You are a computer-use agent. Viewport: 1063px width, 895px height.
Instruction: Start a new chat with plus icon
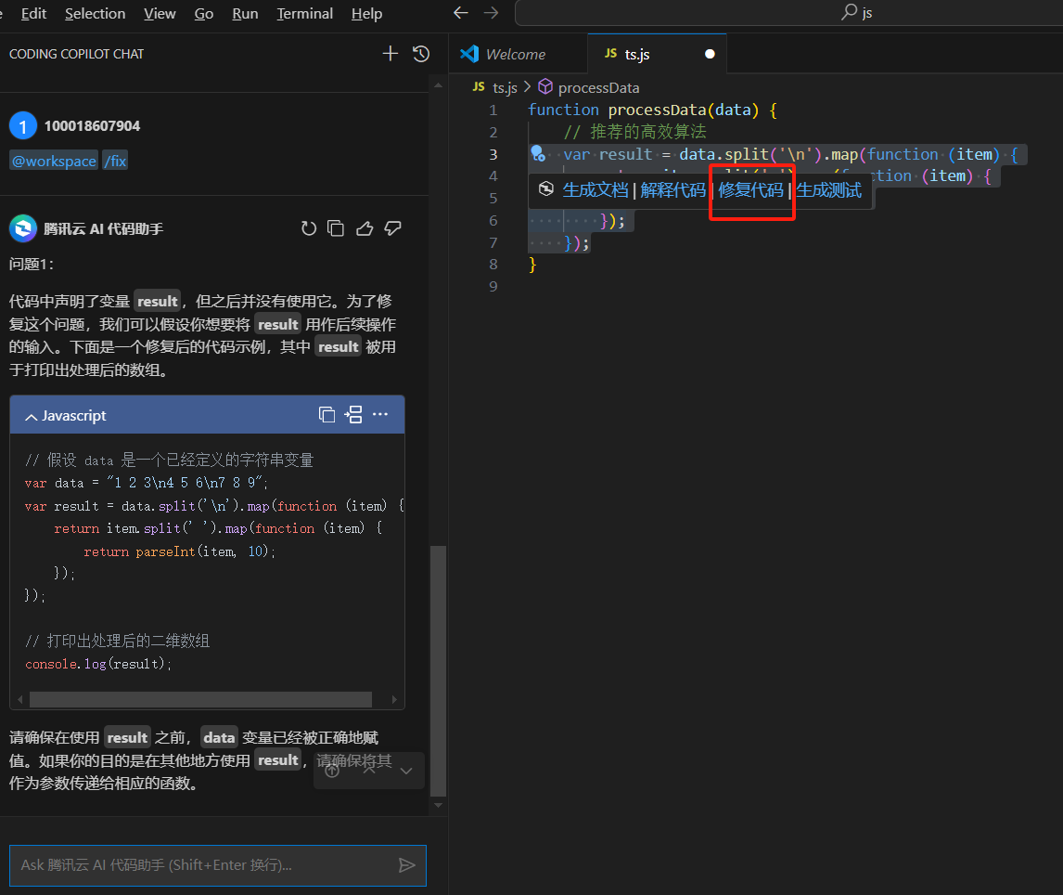pyautogui.click(x=391, y=54)
